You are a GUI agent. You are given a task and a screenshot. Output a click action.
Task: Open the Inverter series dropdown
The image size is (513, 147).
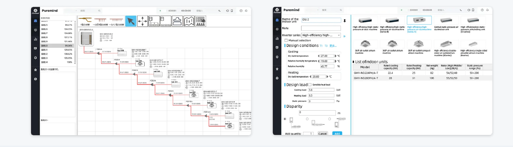click(321, 35)
